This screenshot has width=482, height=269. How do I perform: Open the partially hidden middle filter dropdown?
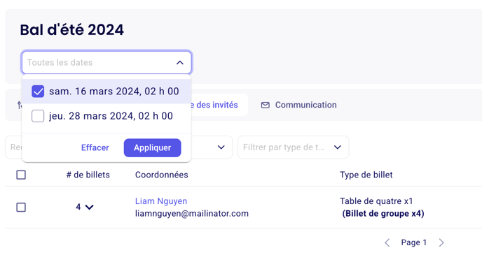[212, 147]
